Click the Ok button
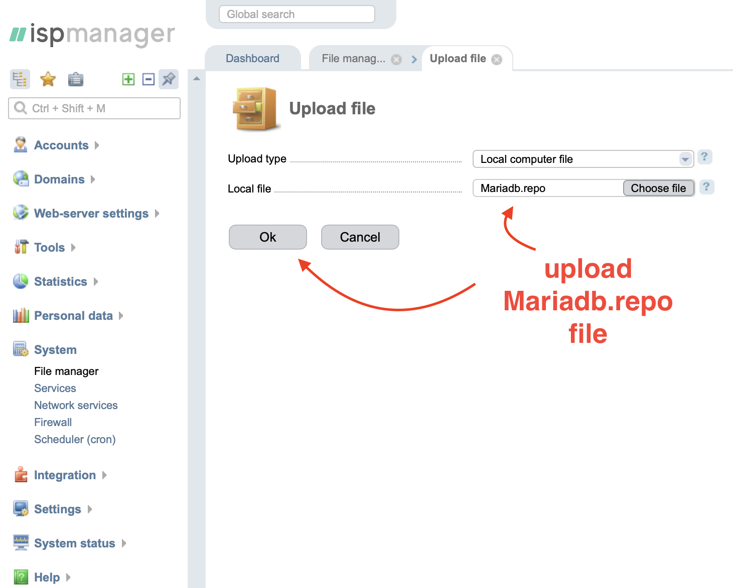The width and height of the screenshot is (733, 588). (268, 237)
